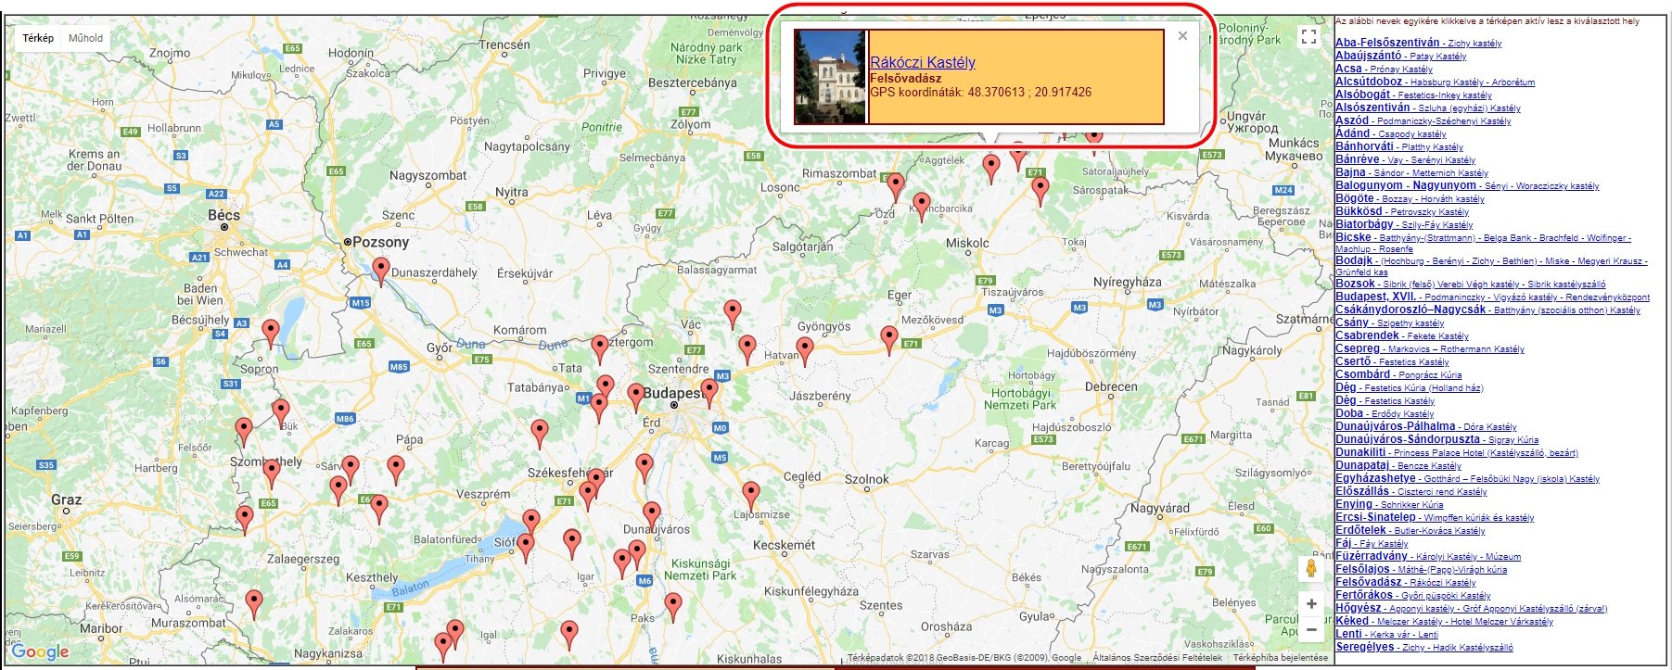Click the Google logo on the map
The height and width of the screenshot is (670, 1672).
[41, 651]
